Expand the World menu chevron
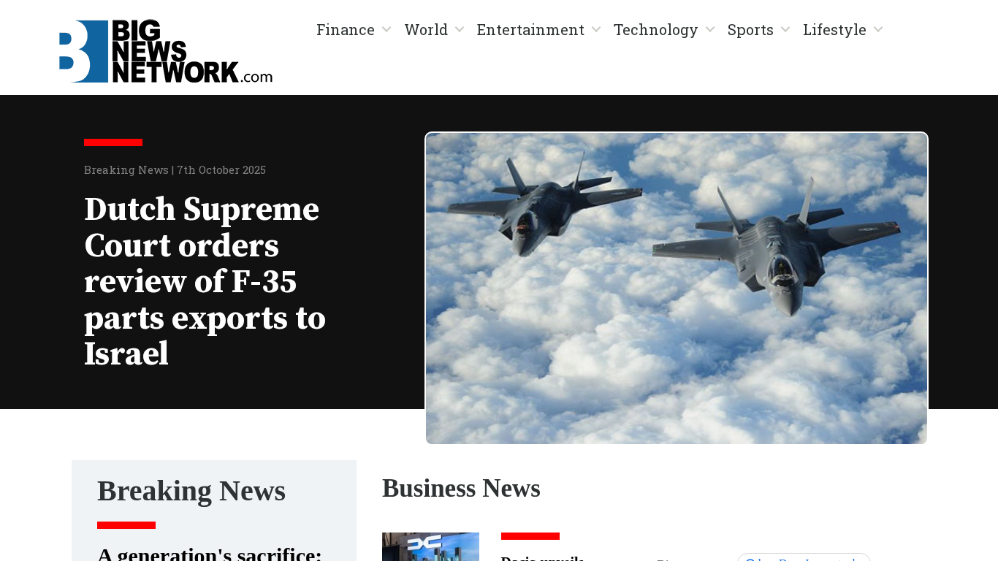Image resolution: width=998 pixels, height=561 pixels. coord(460,30)
